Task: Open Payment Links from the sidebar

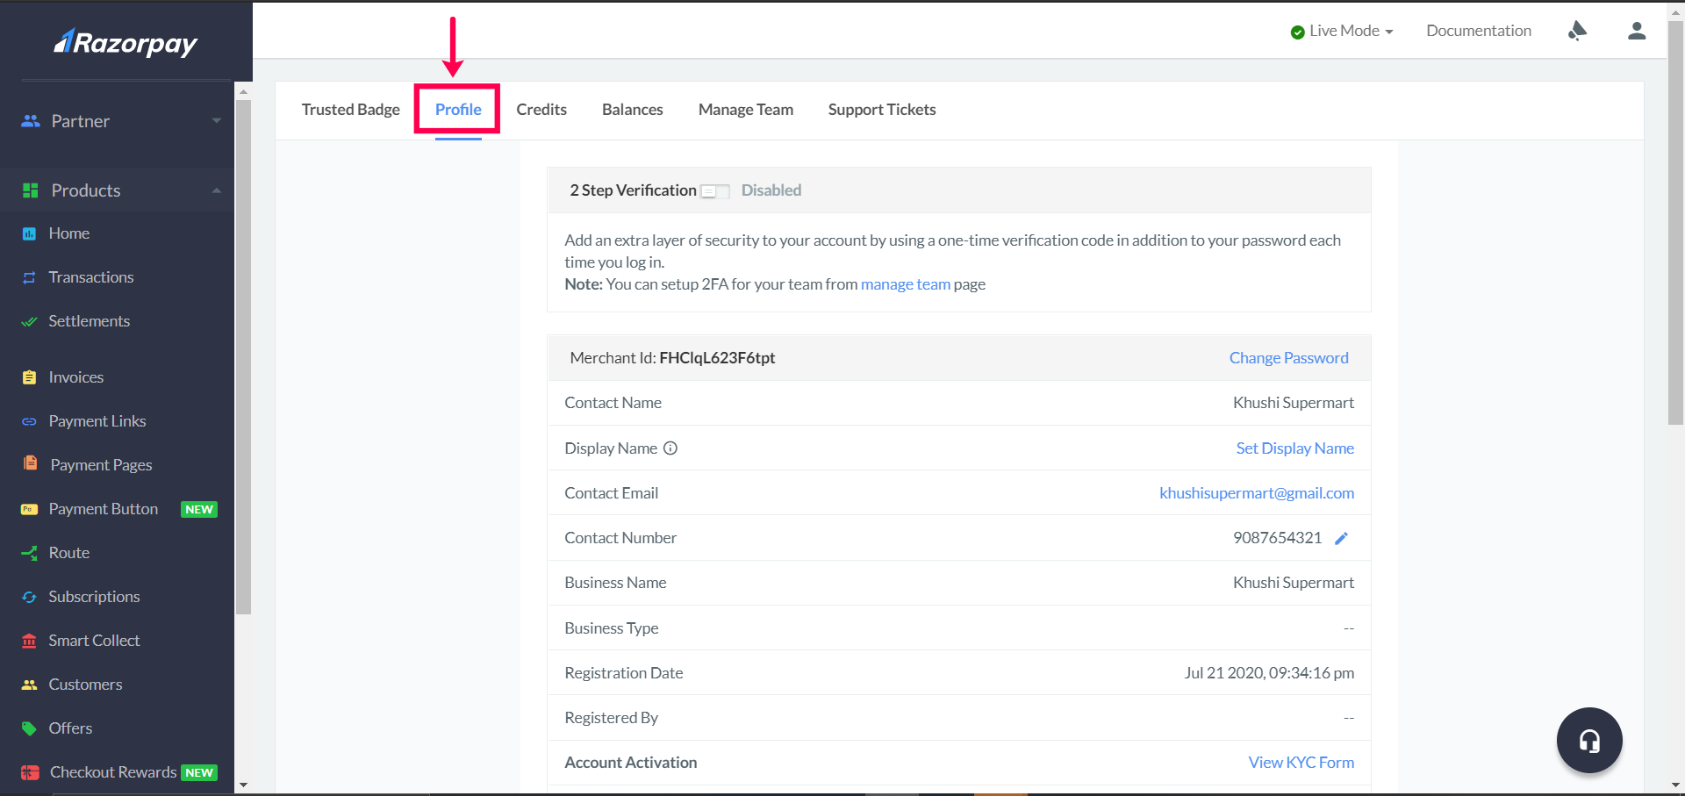Action: (x=97, y=421)
